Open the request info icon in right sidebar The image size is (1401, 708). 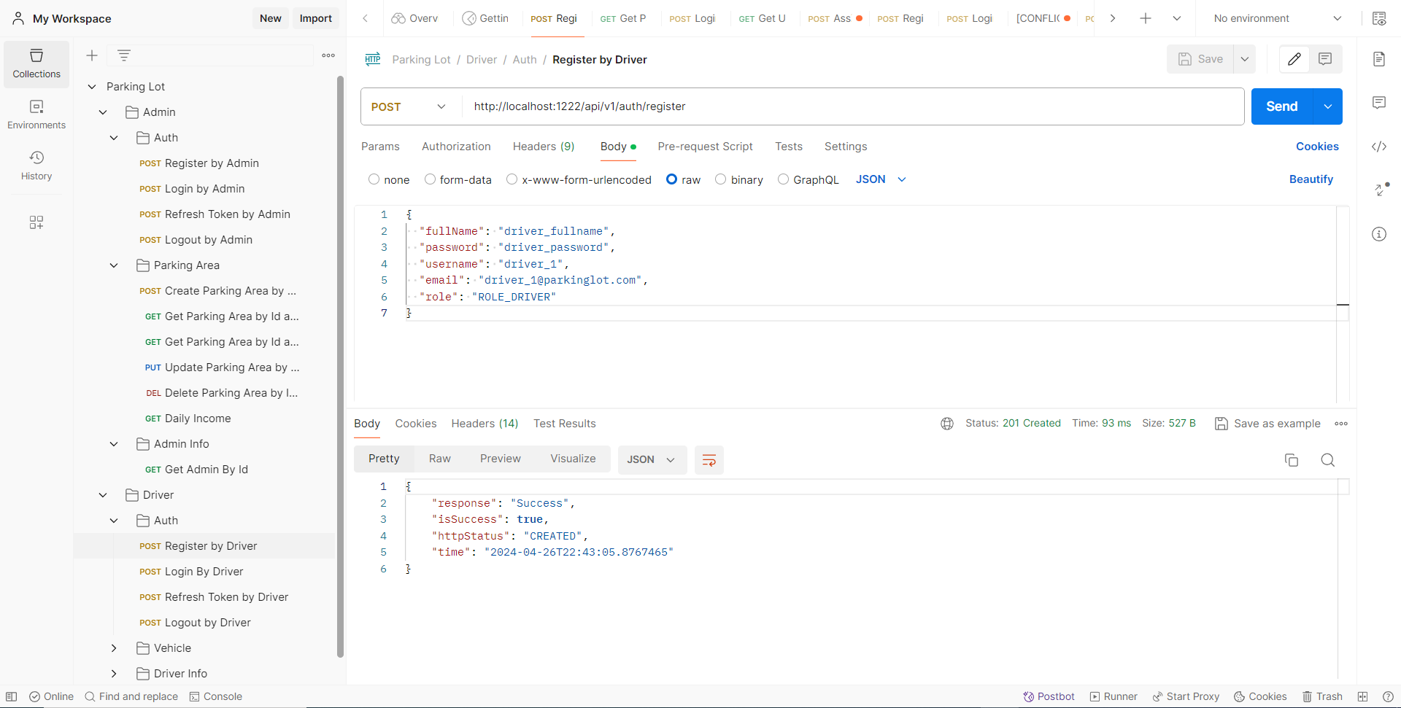click(x=1379, y=234)
